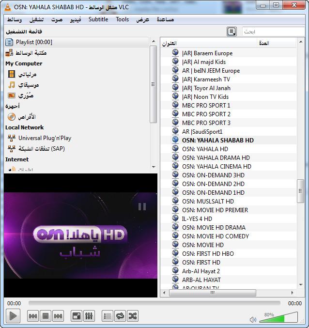Jump to the previous media item
This screenshot has height=328, width=309.
pos(33,316)
